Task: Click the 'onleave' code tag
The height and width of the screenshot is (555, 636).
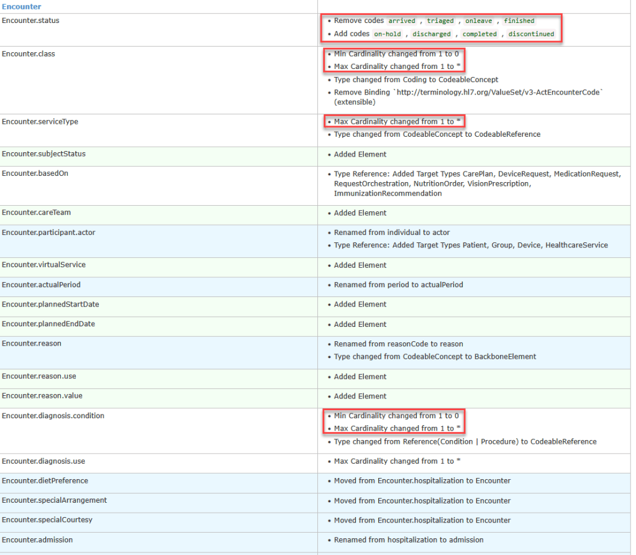Action: click(479, 21)
